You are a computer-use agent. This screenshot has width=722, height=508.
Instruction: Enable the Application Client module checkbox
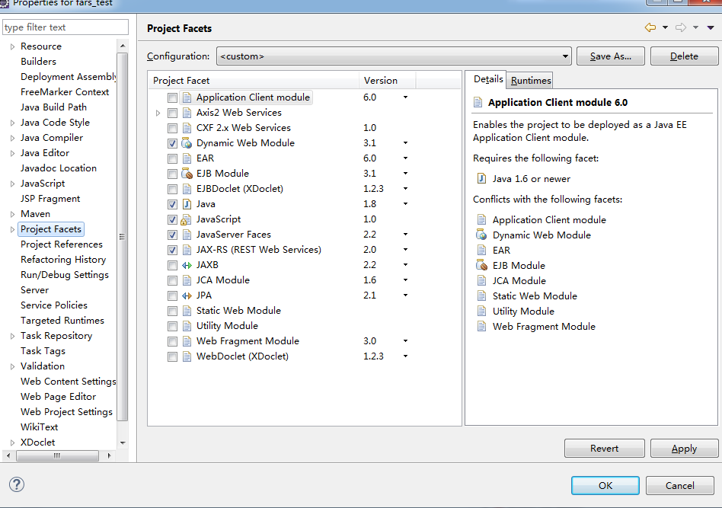click(172, 97)
